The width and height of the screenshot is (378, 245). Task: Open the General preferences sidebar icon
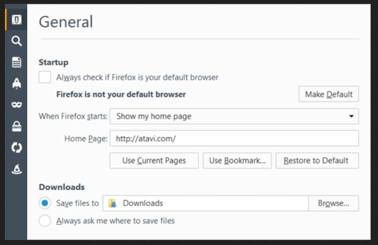pyautogui.click(x=17, y=21)
